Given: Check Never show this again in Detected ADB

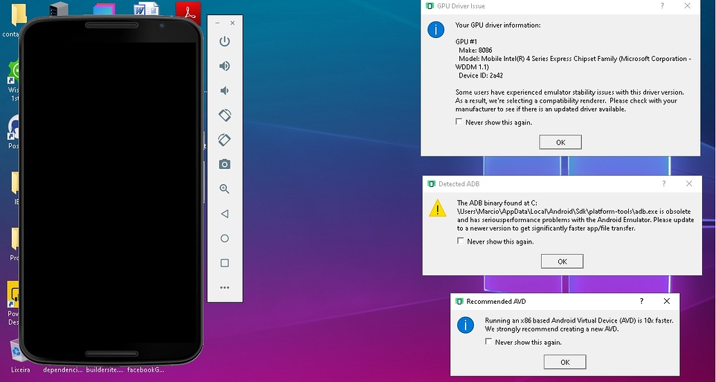Looking at the screenshot, I should tap(460, 242).
